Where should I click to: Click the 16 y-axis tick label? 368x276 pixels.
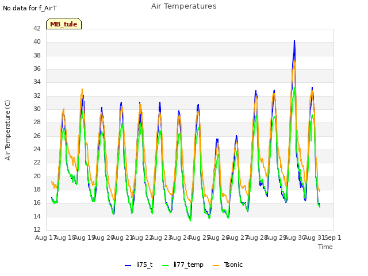(37, 202)
